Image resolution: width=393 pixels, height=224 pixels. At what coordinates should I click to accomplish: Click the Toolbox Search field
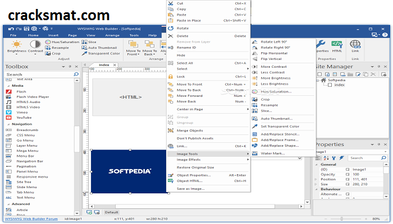[x=39, y=74]
